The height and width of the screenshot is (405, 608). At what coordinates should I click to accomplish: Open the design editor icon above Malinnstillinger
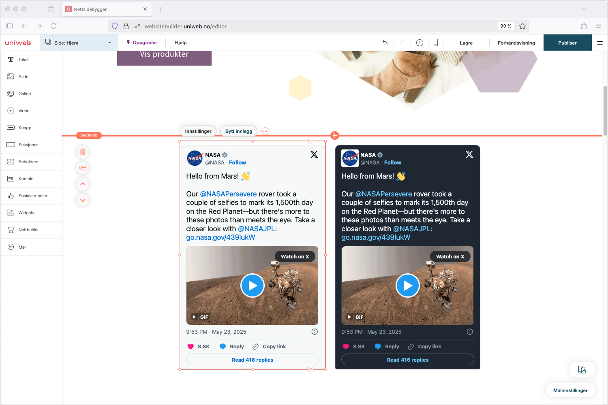[582, 369]
